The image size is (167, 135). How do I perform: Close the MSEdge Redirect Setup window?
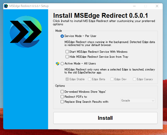[x=157, y=6]
